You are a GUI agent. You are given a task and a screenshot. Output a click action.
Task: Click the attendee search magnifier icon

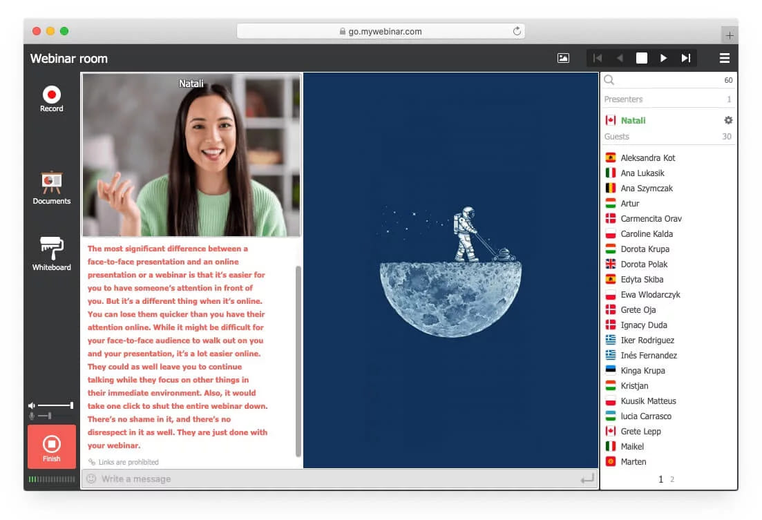point(609,80)
